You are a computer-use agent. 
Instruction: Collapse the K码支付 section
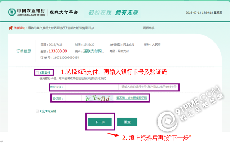coord(37,73)
